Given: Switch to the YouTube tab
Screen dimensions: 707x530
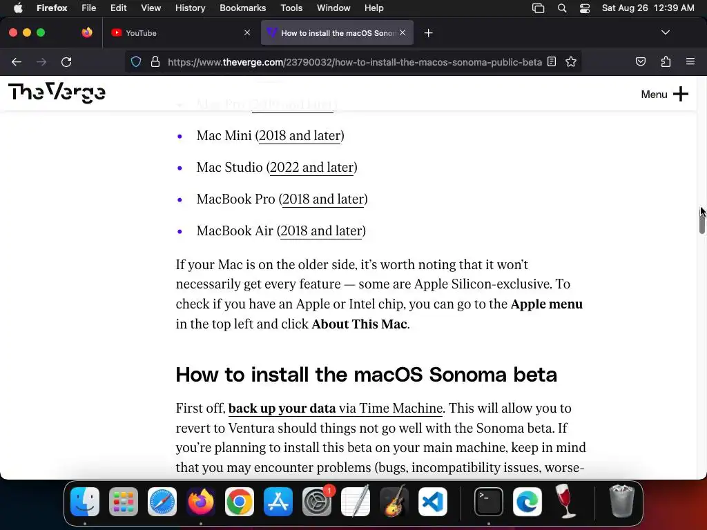Looking at the screenshot, I should click(179, 32).
